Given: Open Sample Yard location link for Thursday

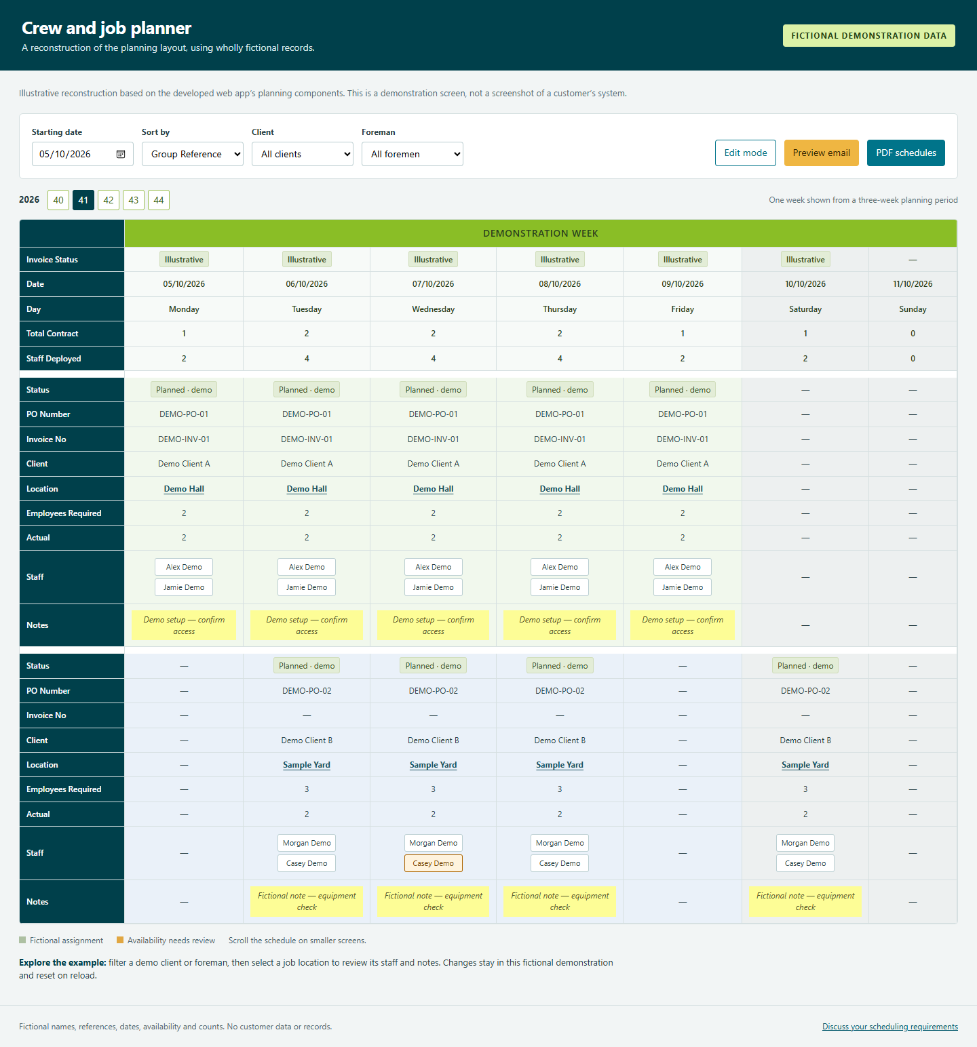Looking at the screenshot, I should click(560, 765).
